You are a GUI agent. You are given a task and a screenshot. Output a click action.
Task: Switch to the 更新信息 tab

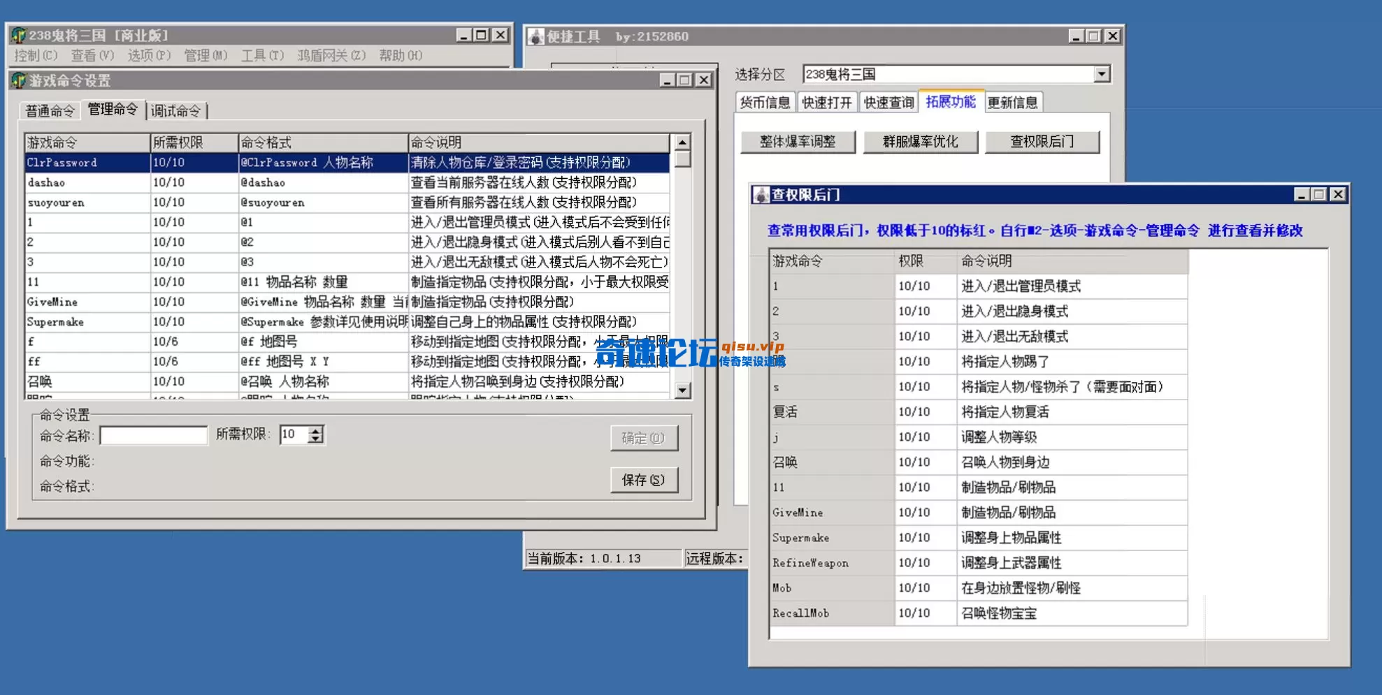tap(1014, 102)
